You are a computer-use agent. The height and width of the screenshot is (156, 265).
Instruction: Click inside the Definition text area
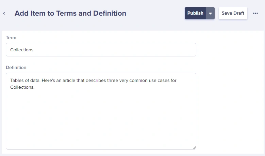(x=101, y=111)
